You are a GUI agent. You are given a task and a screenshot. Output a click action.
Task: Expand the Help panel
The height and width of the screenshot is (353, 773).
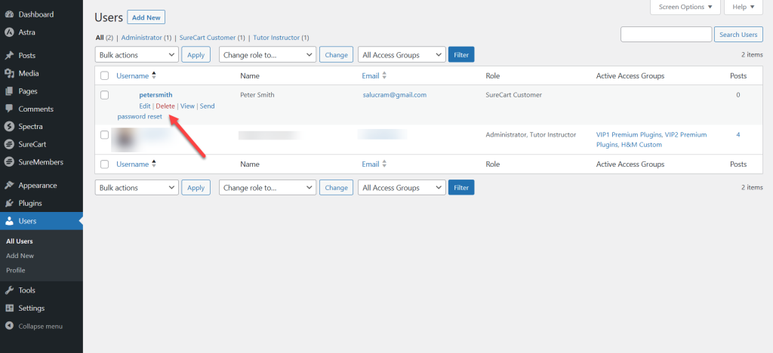click(744, 7)
